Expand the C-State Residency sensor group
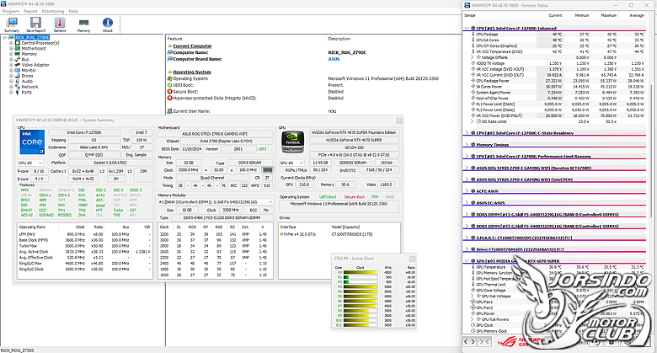657x353 pixels. [x=467, y=133]
